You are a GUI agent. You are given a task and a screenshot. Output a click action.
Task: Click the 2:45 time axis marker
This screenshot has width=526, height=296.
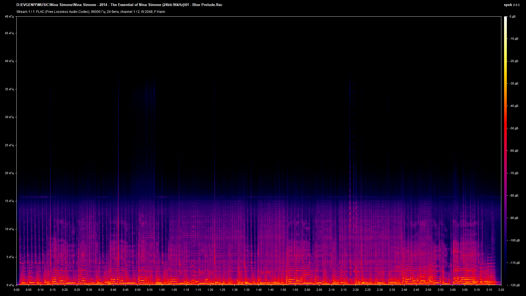416,290
